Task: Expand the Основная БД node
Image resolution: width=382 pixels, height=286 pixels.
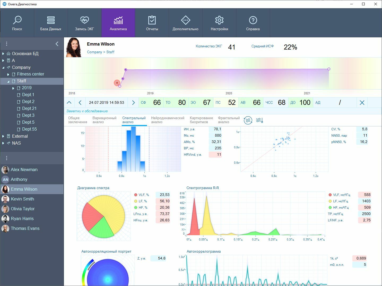Action: 3,53
